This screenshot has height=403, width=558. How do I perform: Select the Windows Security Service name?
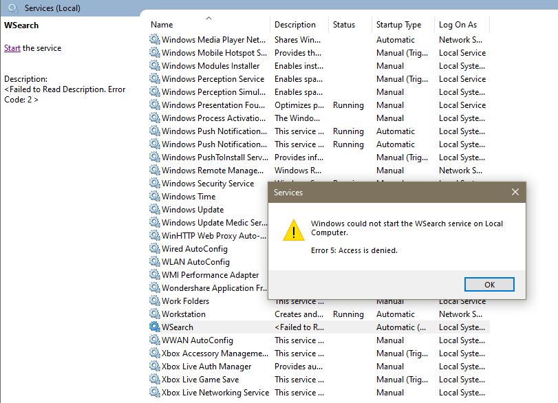[x=208, y=184]
